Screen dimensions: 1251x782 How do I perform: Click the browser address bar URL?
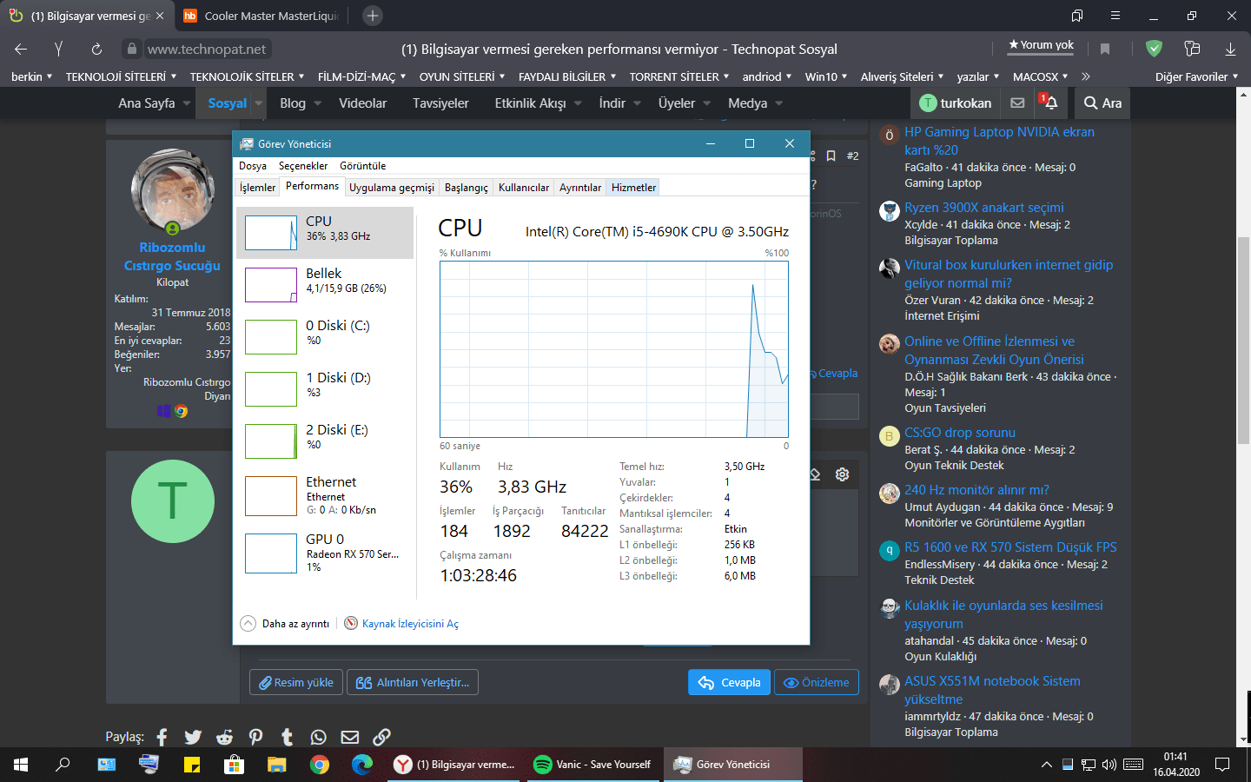click(x=207, y=49)
